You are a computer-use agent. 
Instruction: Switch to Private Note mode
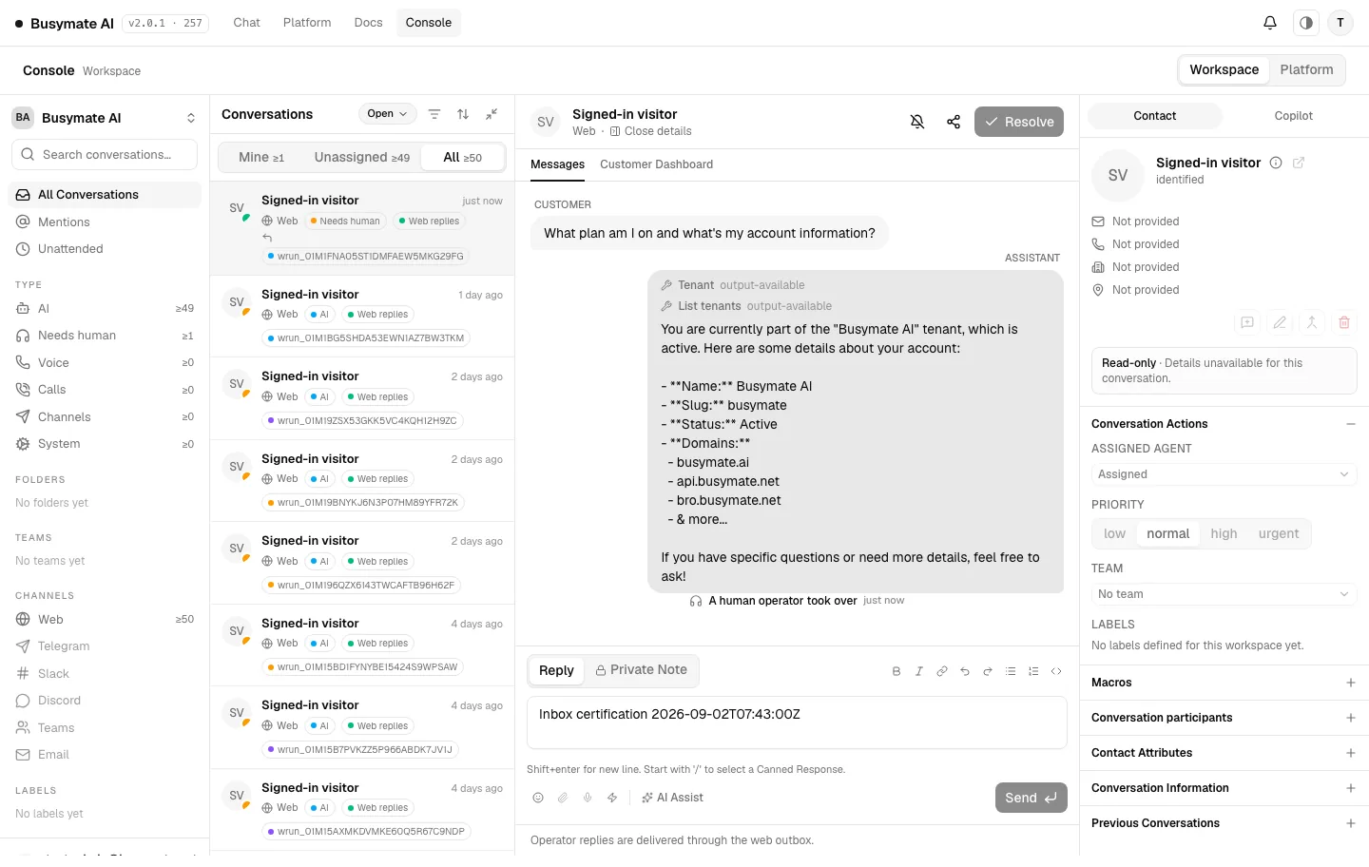click(x=641, y=670)
